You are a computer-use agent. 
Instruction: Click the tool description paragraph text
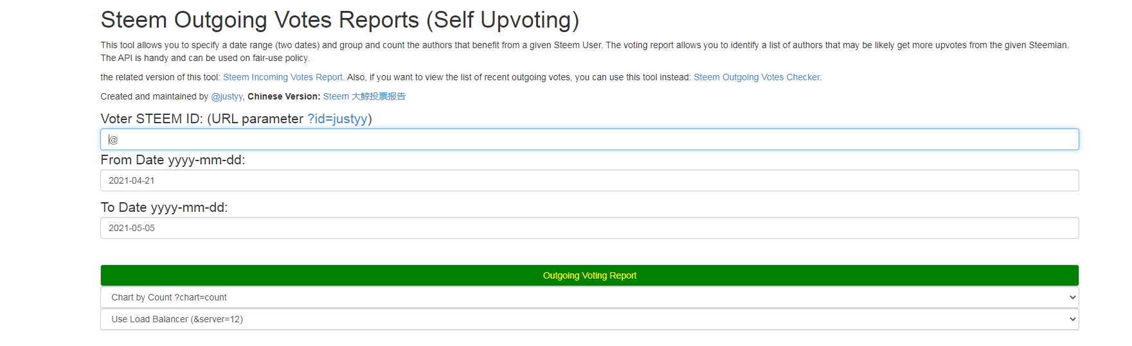450,45
